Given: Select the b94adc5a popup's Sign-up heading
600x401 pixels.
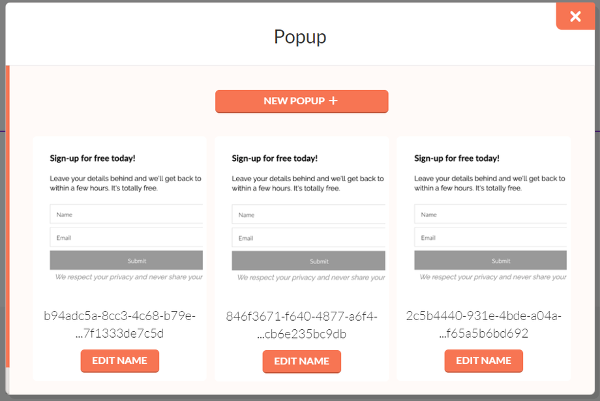Looking at the screenshot, I should click(x=93, y=158).
